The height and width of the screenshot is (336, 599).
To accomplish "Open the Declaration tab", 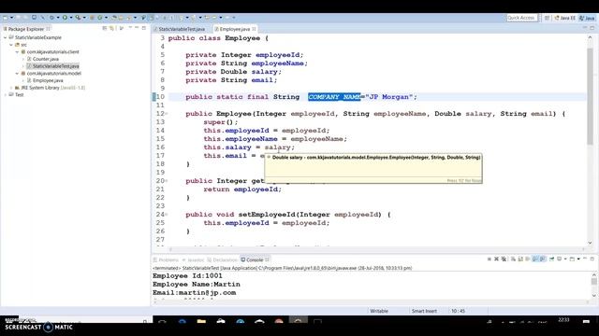I will [x=223, y=259].
